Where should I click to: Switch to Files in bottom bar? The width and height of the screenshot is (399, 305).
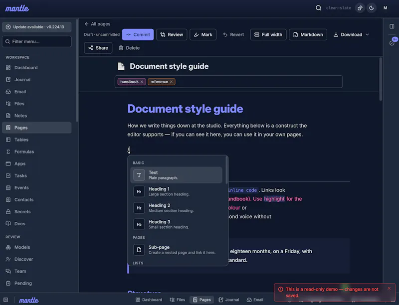click(x=178, y=300)
